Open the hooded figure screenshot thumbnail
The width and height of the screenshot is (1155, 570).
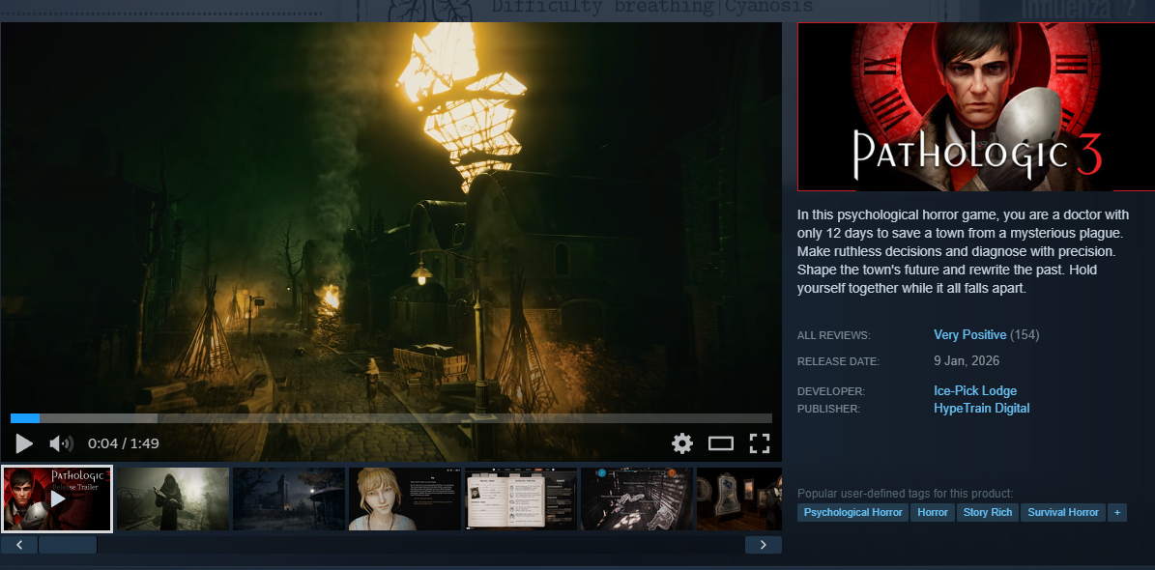point(173,499)
